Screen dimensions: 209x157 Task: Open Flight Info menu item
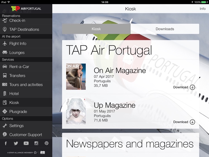click(26, 44)
